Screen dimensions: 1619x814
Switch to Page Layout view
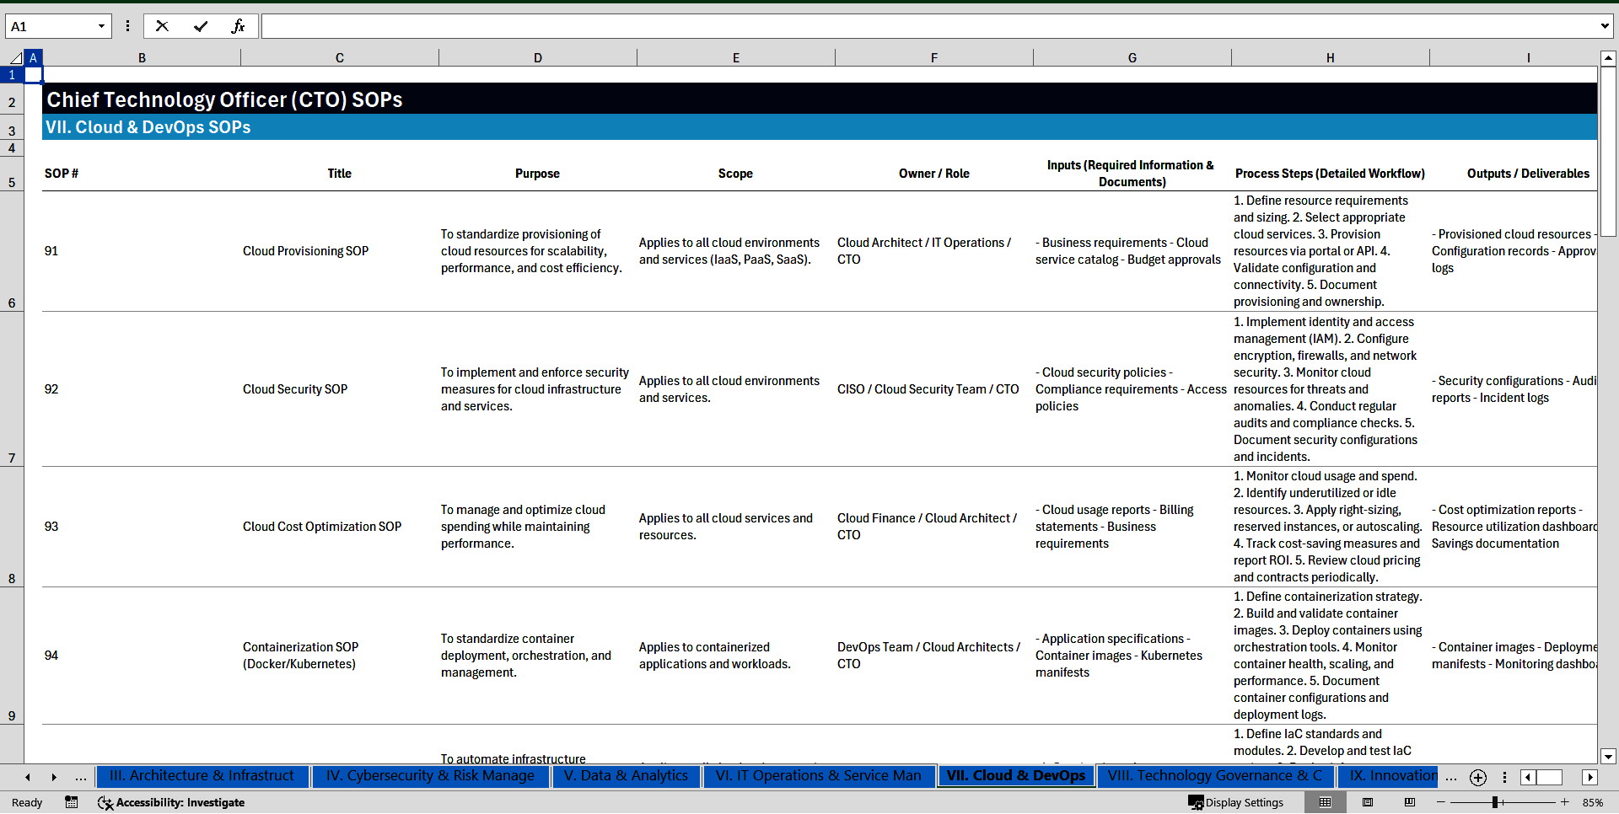coord(1368,802)
